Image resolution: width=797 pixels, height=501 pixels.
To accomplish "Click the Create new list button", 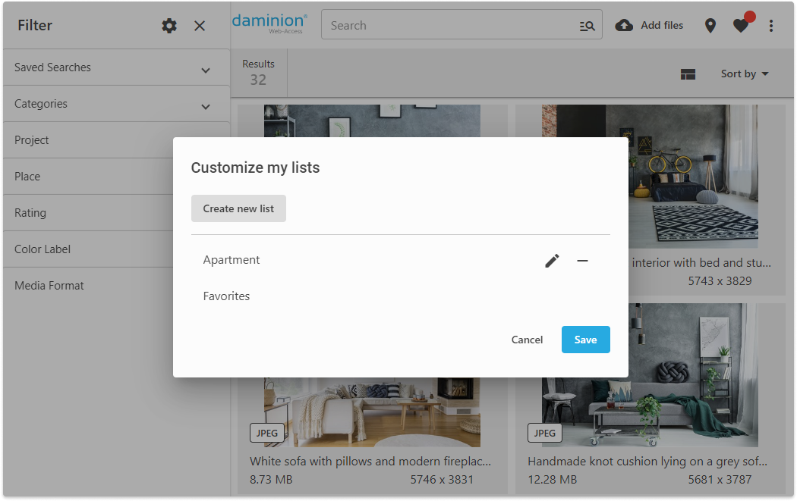I will pyautogui.click(x=238, y=208).
